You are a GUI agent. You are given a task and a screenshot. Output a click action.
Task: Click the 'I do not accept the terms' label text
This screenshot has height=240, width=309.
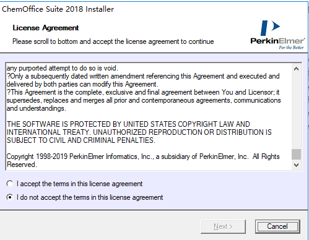[90, 197]
